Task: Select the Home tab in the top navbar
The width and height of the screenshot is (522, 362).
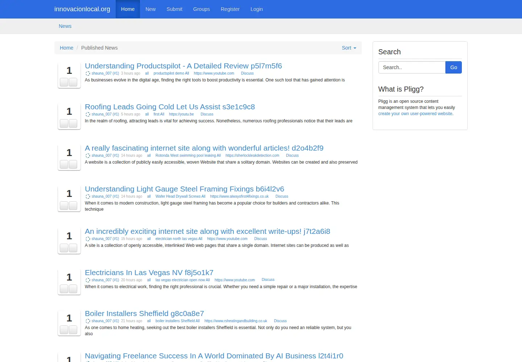Action: [128, 9]
